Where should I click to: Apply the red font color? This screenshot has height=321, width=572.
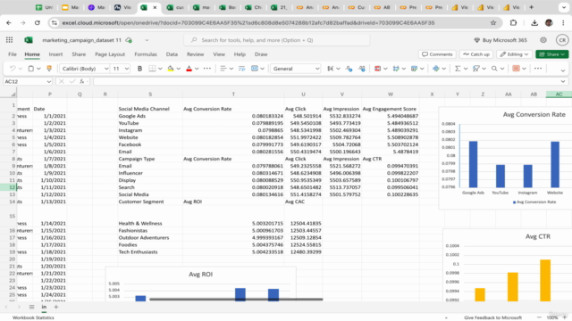tap(189, 69)
